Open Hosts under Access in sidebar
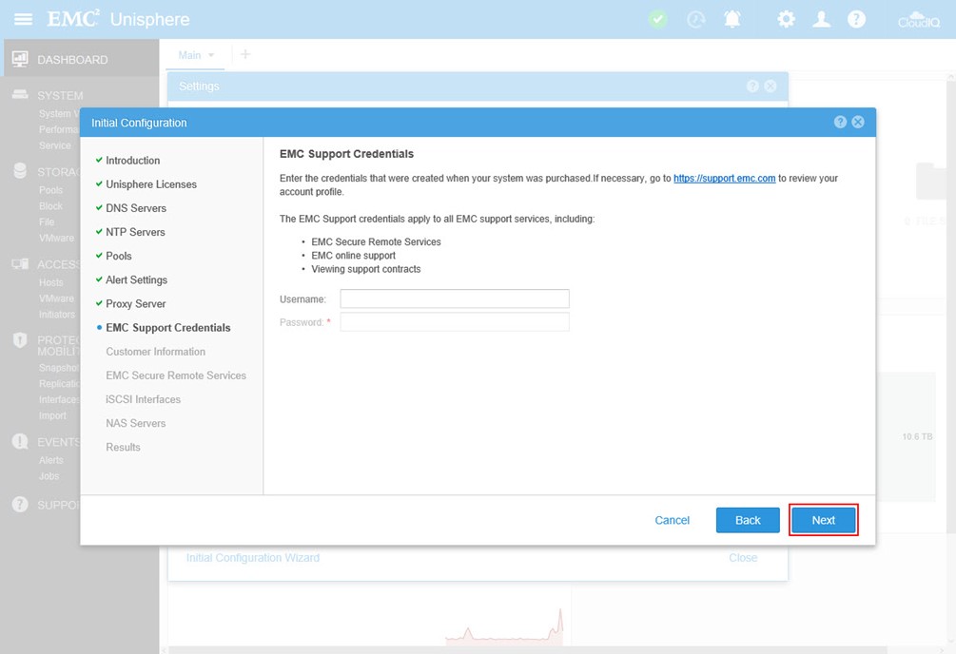 coord(50,282)
